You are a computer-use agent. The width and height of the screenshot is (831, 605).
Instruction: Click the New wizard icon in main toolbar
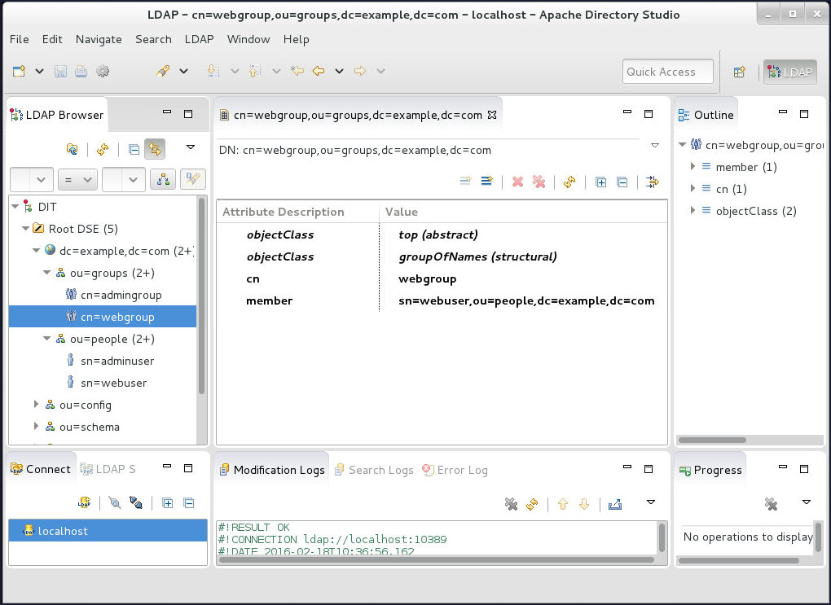19,72
